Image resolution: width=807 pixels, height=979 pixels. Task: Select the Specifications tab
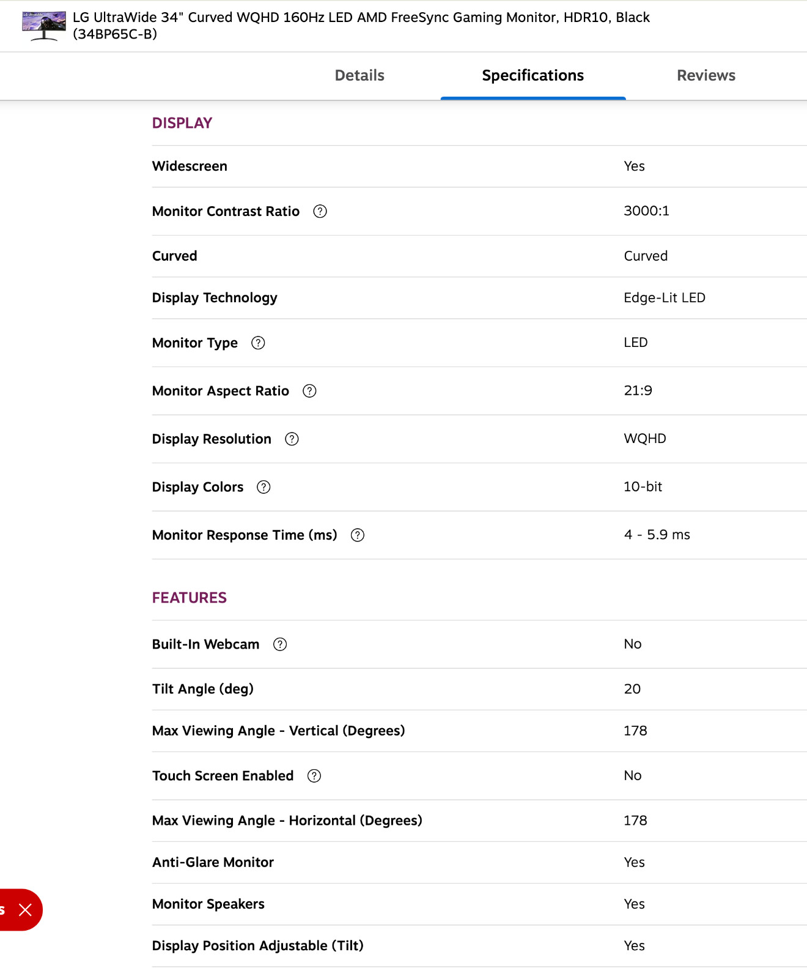(x=532, y=75)
